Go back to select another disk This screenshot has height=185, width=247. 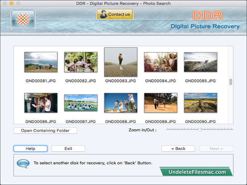point(178,148)
